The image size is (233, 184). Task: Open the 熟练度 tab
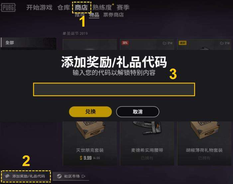coord(102,7)
